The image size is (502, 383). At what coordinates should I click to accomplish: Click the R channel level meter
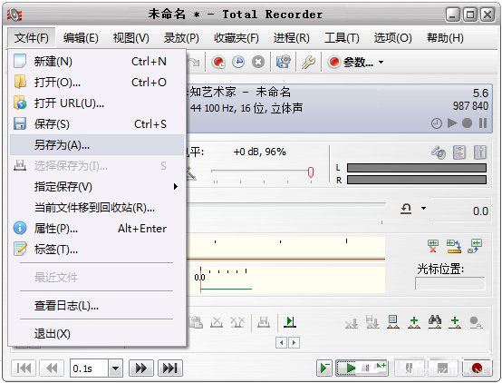(x=417, y=180)
